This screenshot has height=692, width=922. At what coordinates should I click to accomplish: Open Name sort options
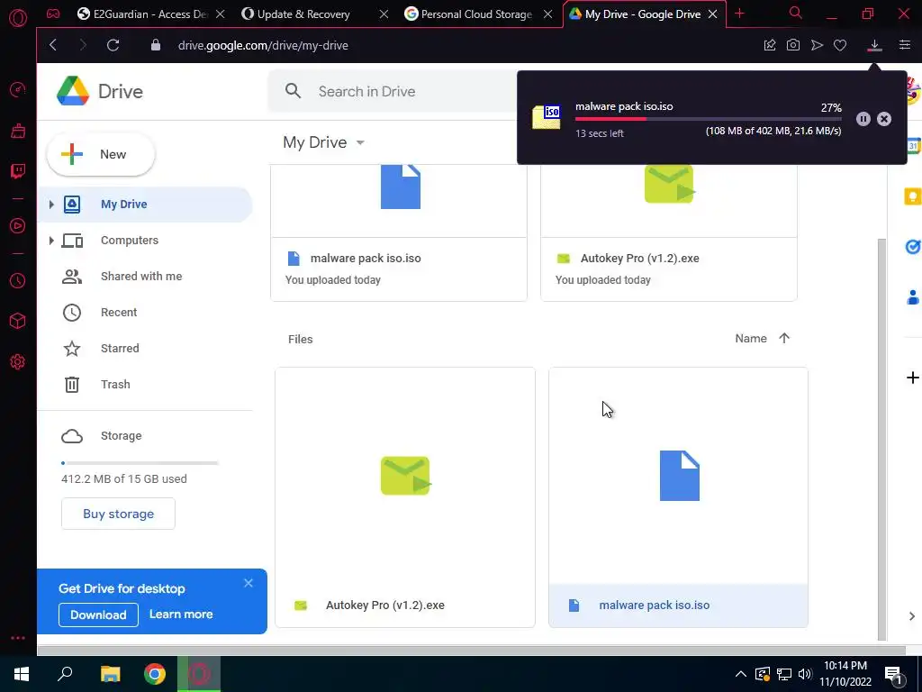(751, 339)
